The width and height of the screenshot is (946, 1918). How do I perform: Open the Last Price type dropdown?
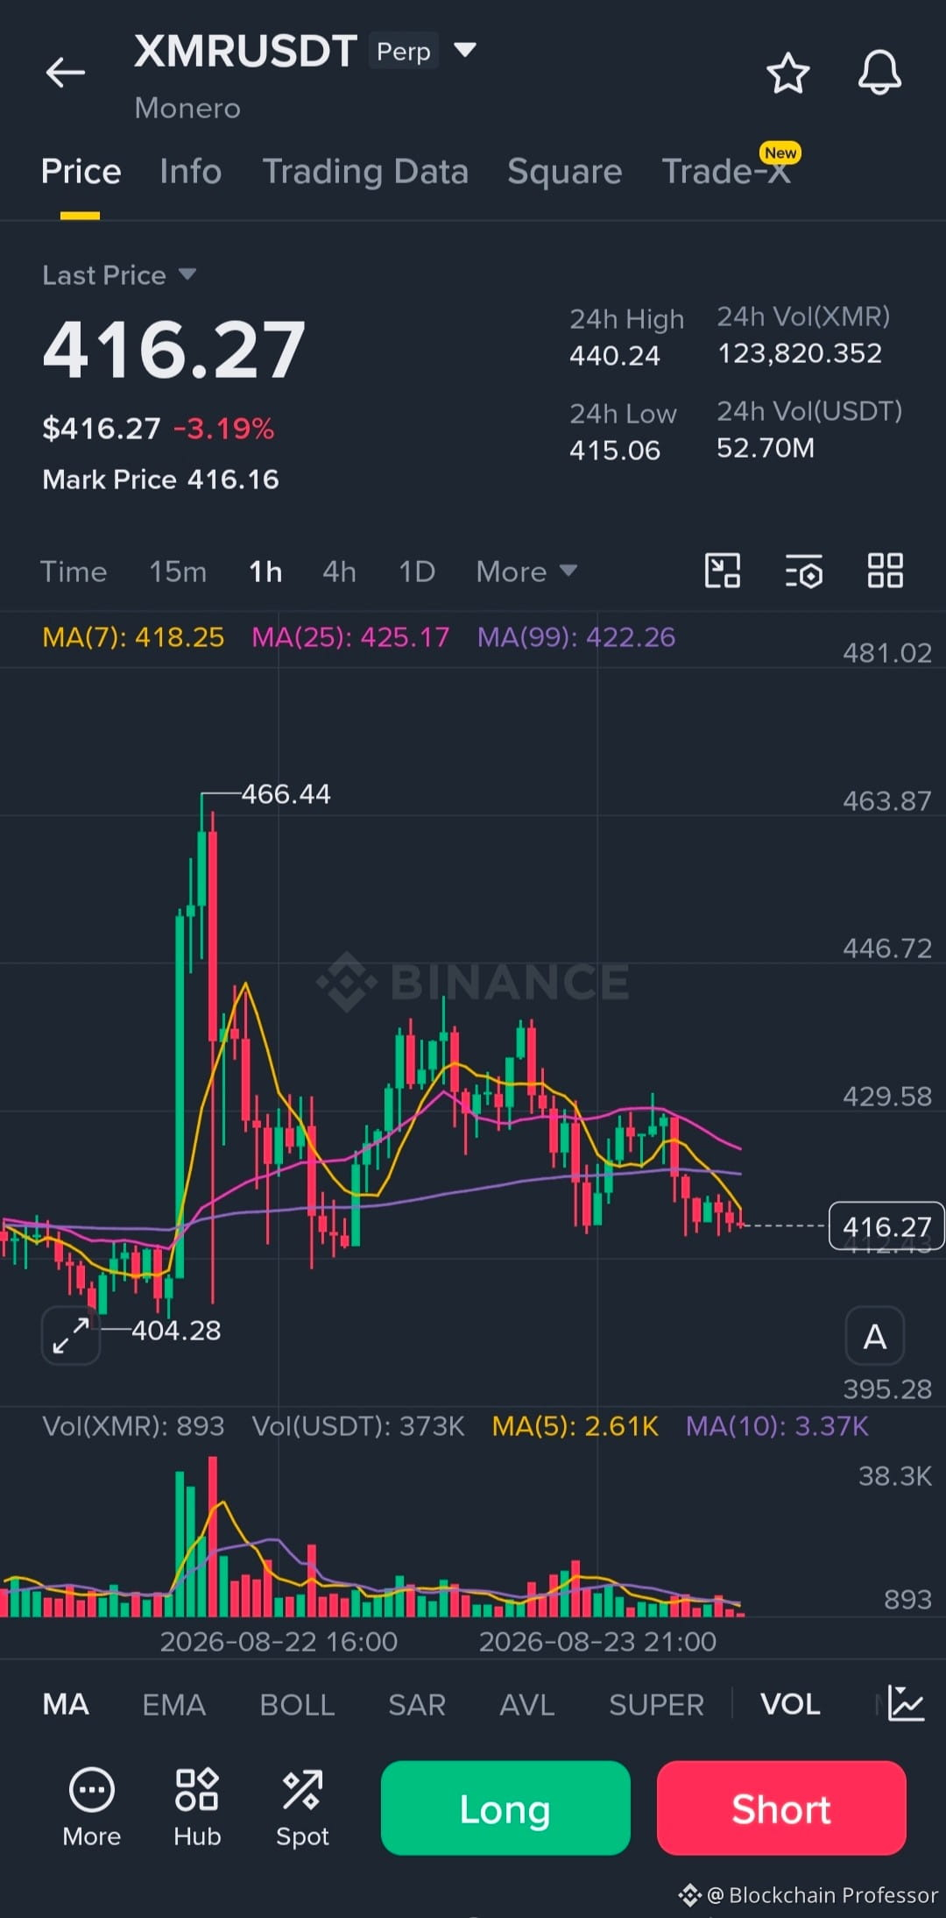click(119, 275)
